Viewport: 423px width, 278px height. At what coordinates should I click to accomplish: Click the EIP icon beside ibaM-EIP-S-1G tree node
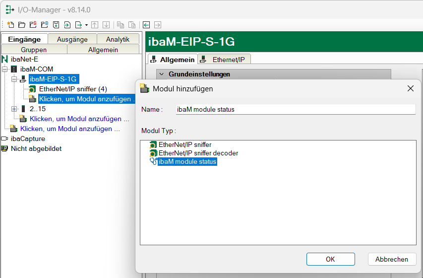coord(23,79)
